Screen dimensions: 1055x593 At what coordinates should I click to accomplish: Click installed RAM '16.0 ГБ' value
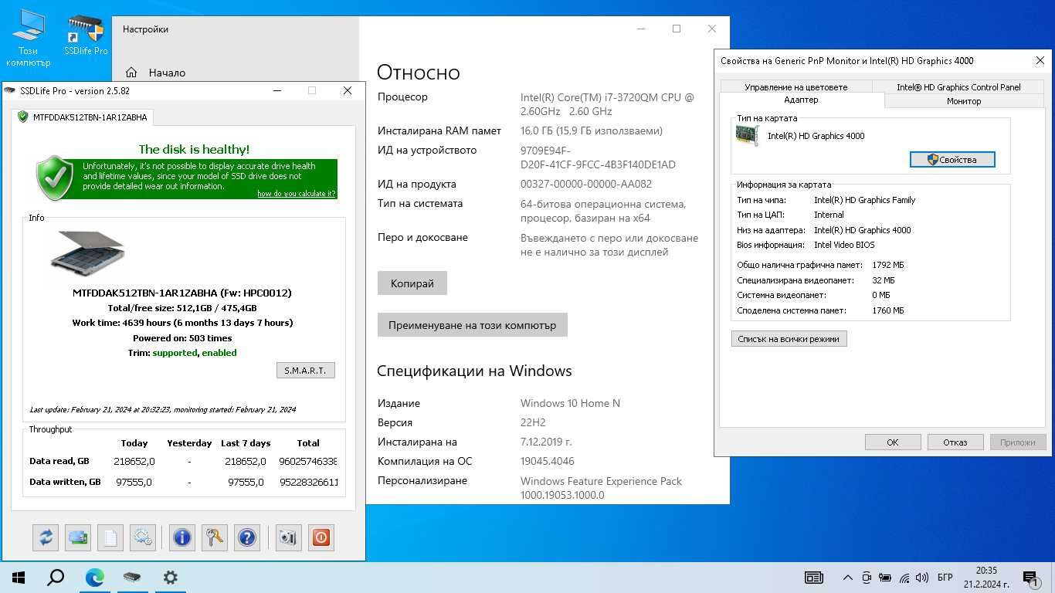point(592,130)
